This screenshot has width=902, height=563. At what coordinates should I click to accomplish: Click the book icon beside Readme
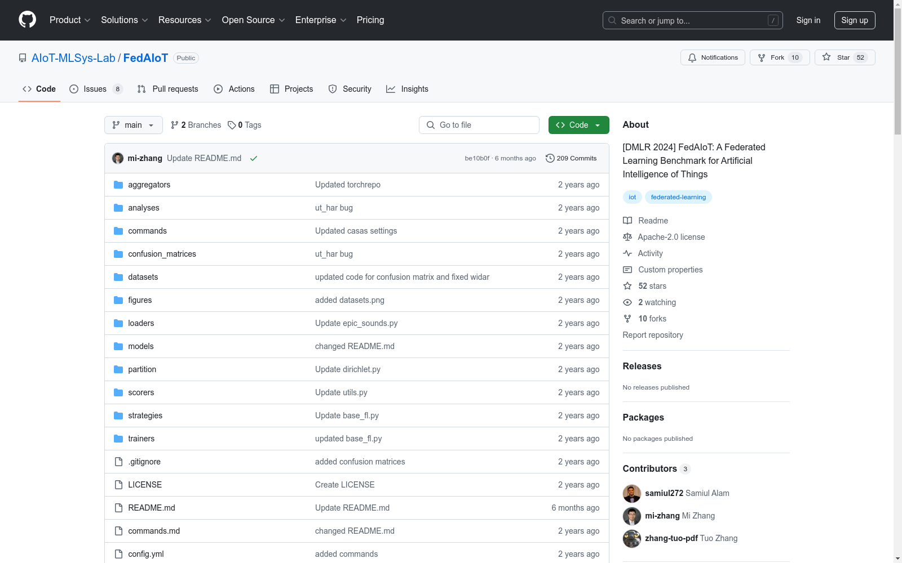627,221
